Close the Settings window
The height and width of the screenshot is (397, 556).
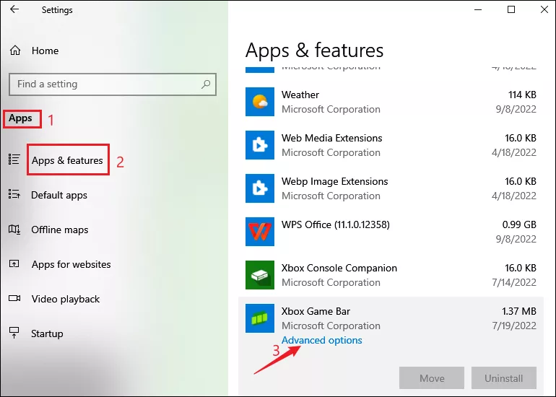coord(544,9)
